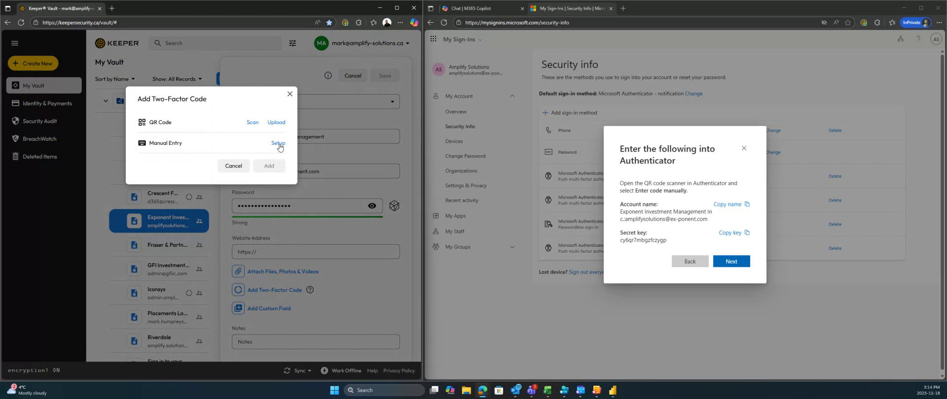Click Create New in Keeper
947x399 pixels.
pos(33,63)
